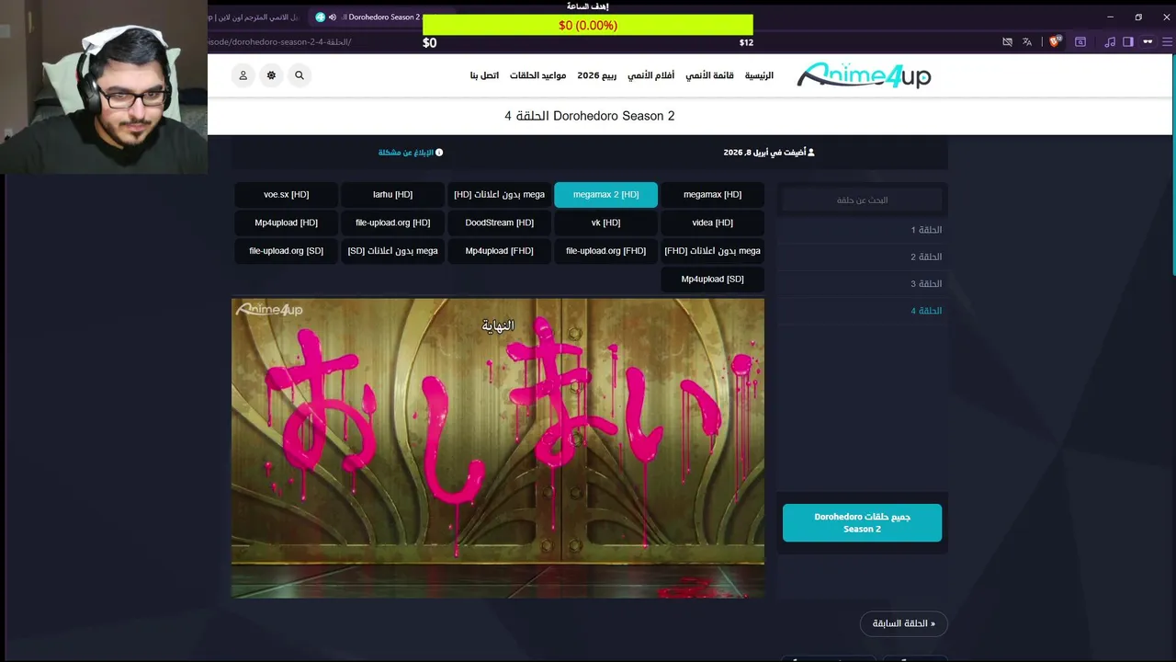Open the site search magnifier icon
The width and height of the screenshot is (1176, 662).
(x=299, y=75)
